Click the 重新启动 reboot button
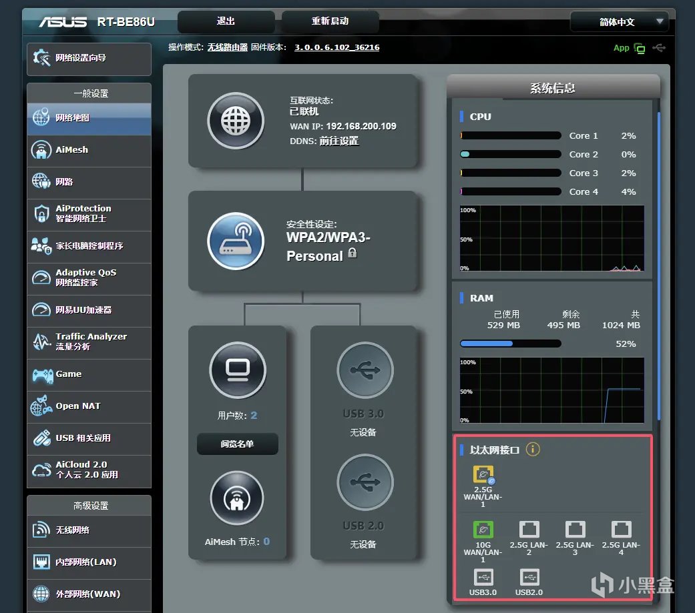695x613 pixels. [x=330, y=21]
